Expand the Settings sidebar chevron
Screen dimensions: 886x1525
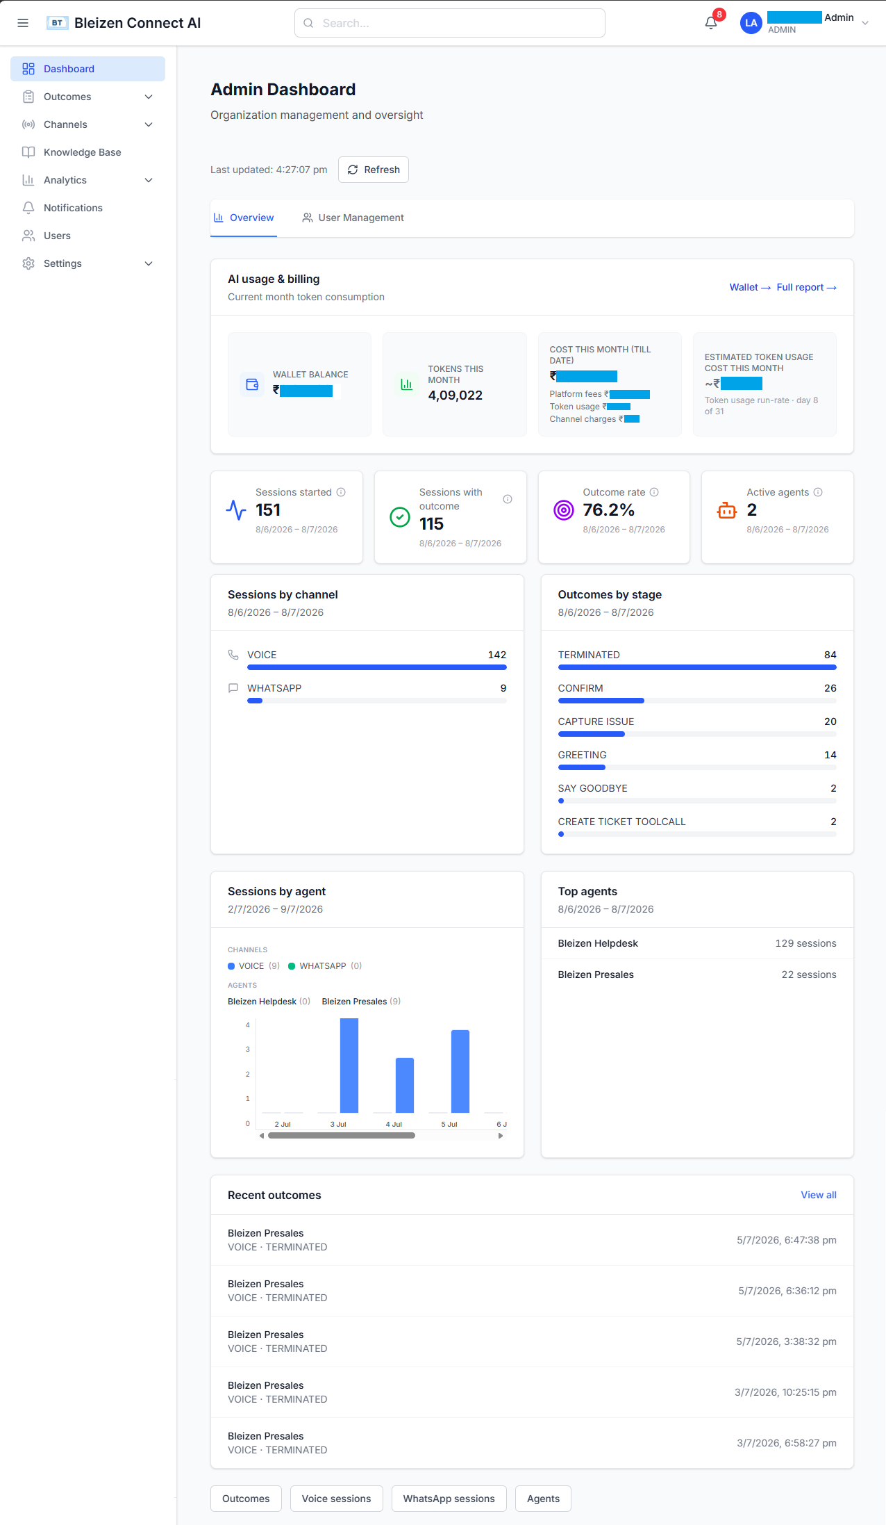(x=149, y=263)
